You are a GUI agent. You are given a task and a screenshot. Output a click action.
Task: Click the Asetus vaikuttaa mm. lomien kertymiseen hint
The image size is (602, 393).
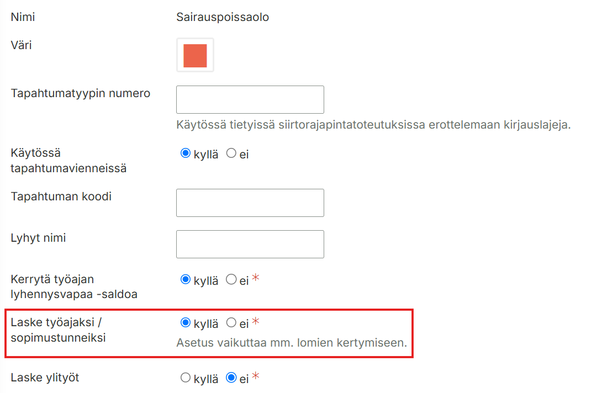[x=292, y=343]
